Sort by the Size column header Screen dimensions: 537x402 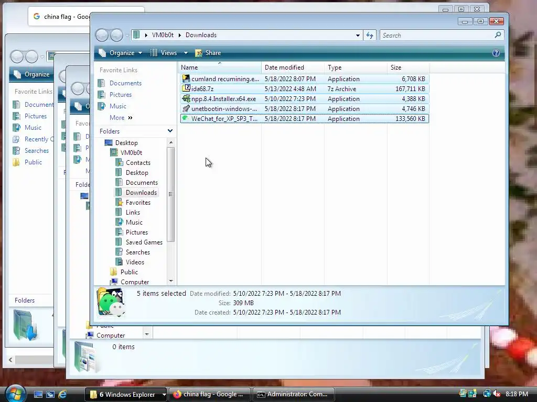pos(408,68)
